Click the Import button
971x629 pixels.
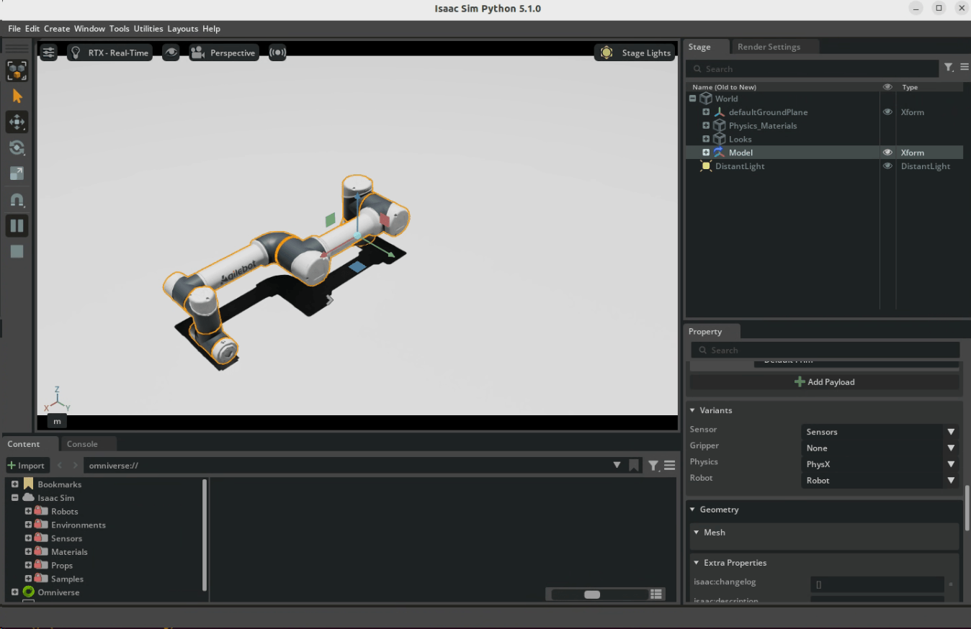(x=26, y=466)
